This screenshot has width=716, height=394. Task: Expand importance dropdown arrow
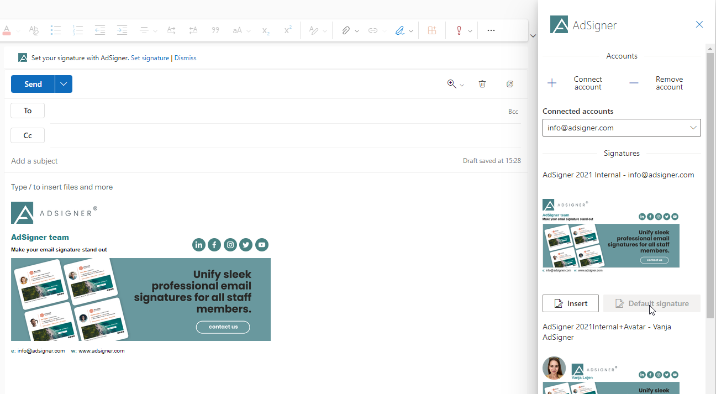click(x=470, y=31)
